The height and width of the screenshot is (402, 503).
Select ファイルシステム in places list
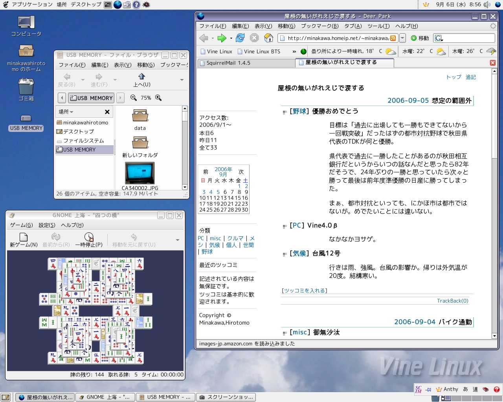[83, 141]
